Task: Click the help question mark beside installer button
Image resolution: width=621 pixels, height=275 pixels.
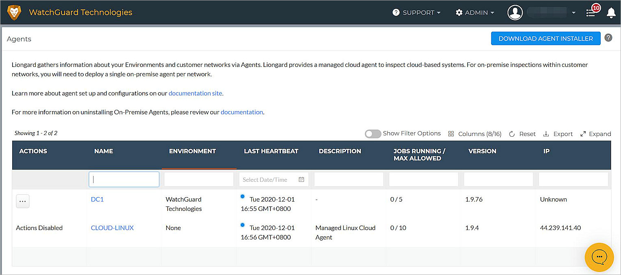Action: tap(608, 38)
